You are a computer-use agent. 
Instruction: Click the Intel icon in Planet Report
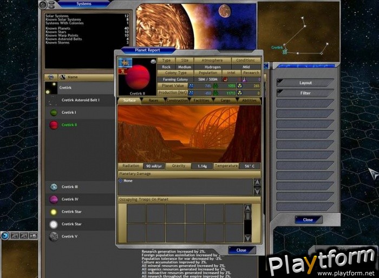[225, 79]
